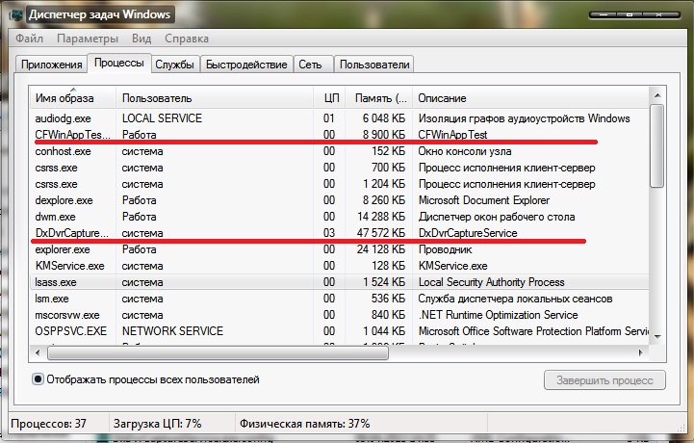
Task: Click the Процессов: 37 status entry
Action: pyautogui.click(x=49, y=424)
